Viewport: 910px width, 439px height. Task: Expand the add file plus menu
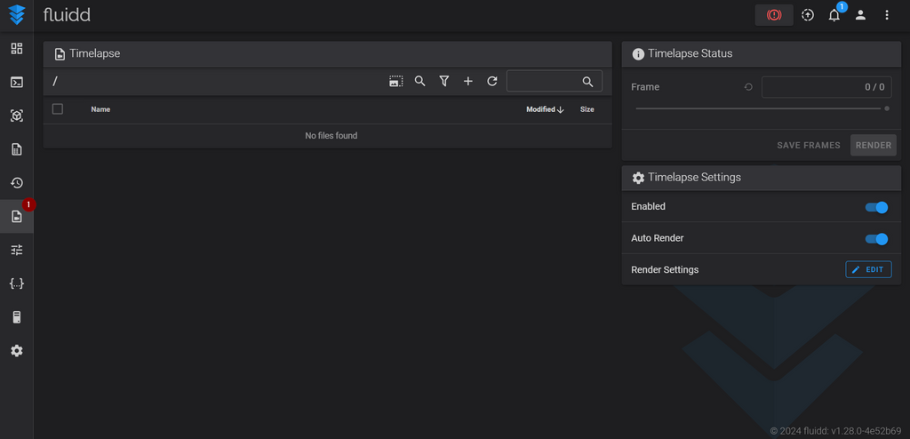click(468, 82)
